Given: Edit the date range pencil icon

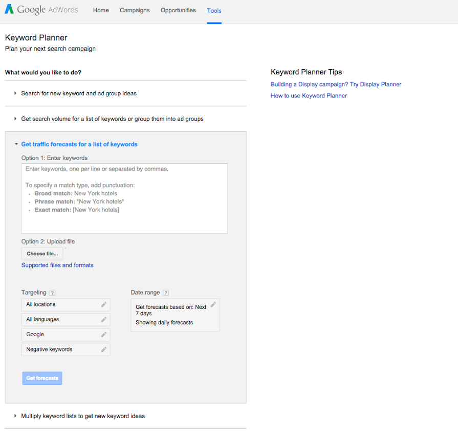Looking at the screenshot, I should click(213, 304).
